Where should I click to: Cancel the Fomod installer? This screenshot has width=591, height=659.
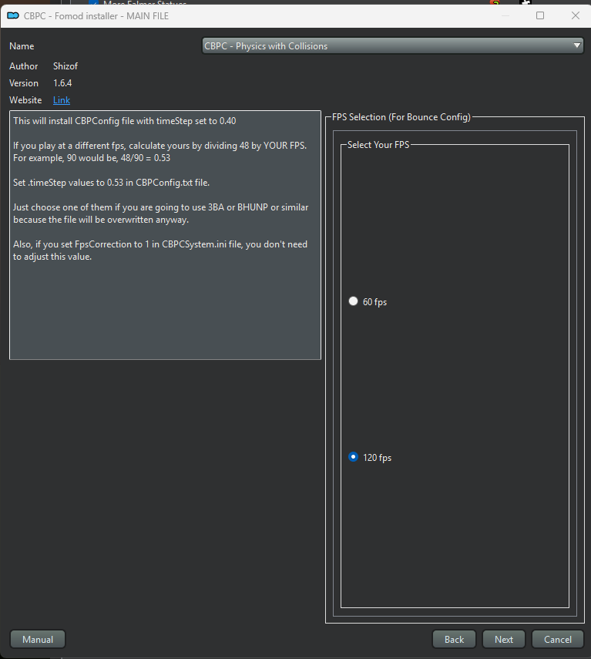(x=557, y=639)
